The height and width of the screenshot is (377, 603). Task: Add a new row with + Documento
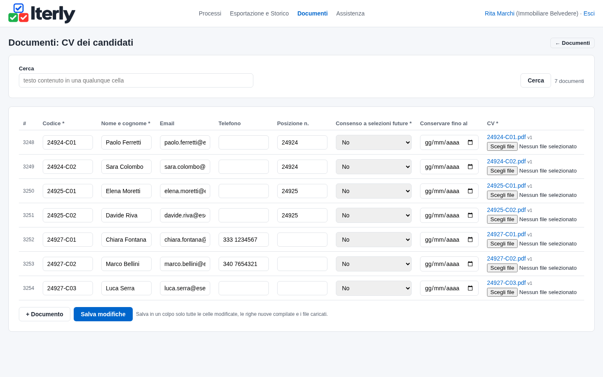[44, 314]
